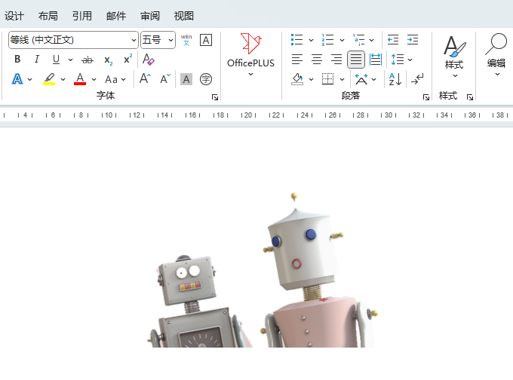Expand numbered list dropdown arrow
This screenshot has height=380, width=513.
pyautogui.click(x=342, y=40)
